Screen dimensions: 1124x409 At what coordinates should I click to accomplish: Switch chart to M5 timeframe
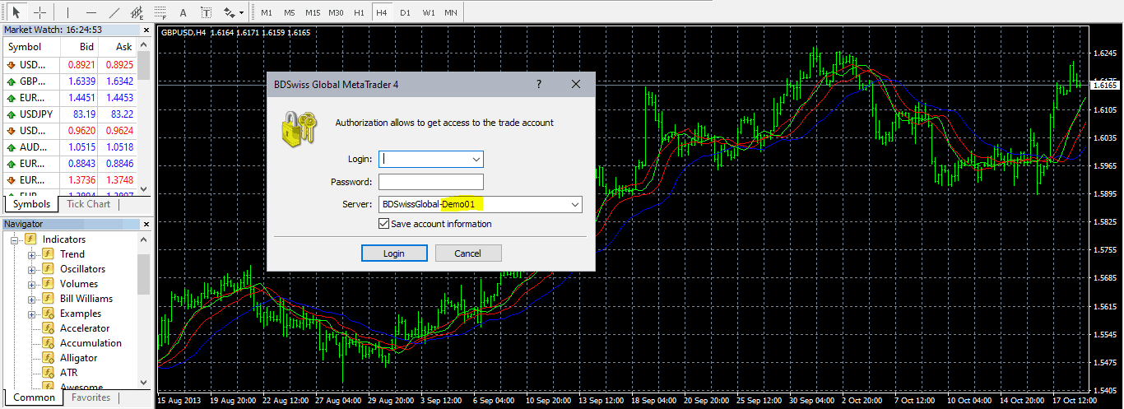click(290, 12)
